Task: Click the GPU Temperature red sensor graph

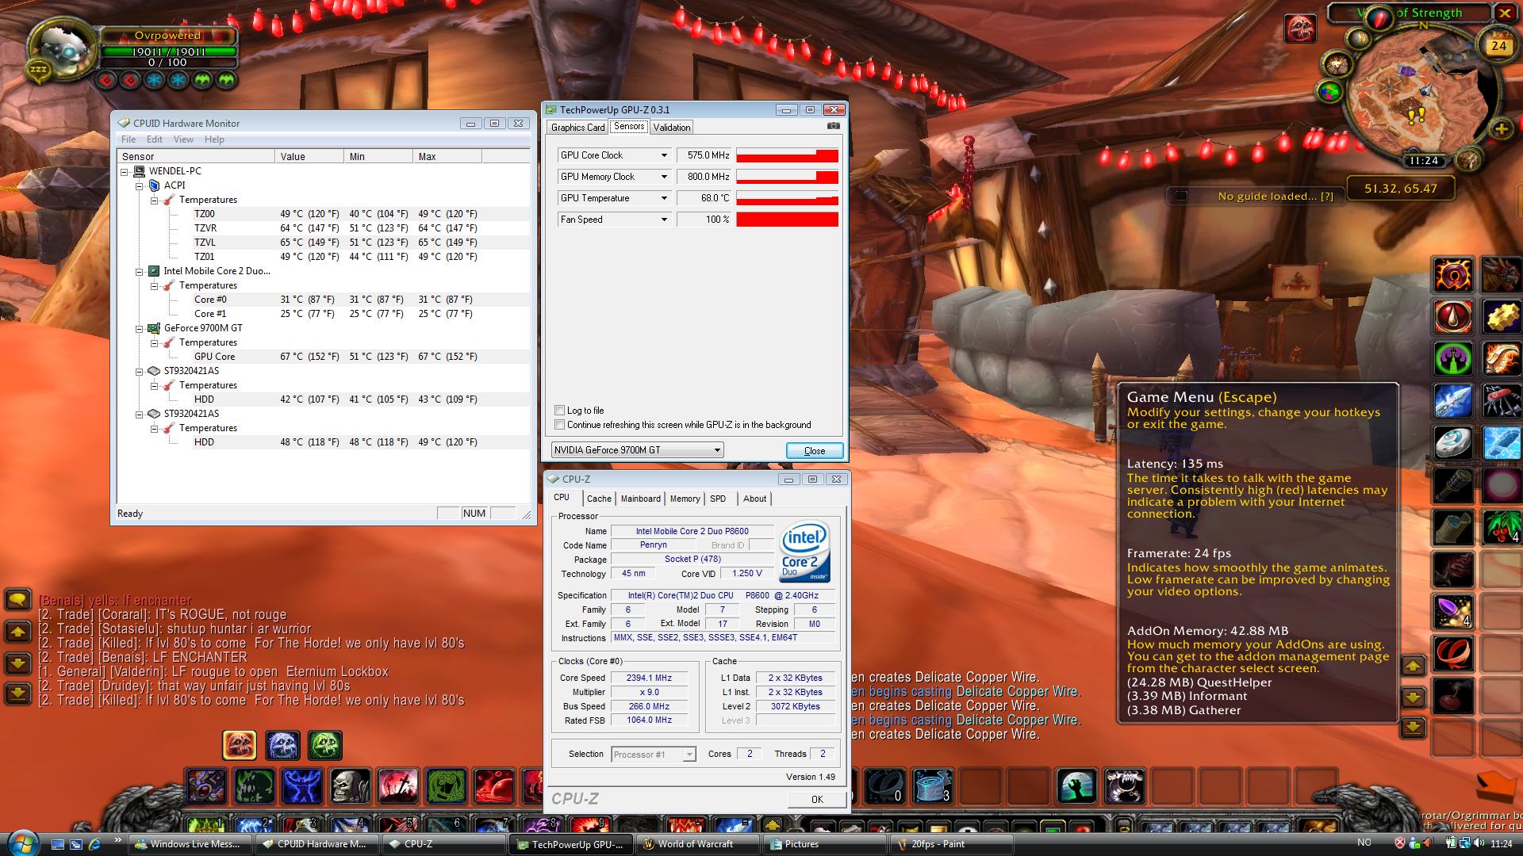Action: tap(787, 198)
